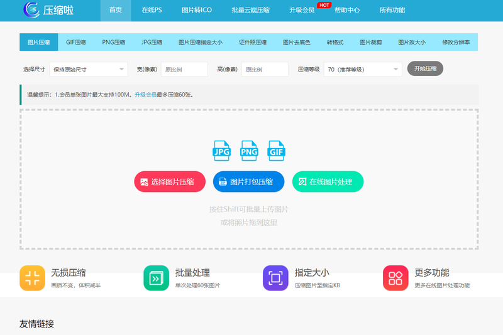
Task: Click the GIF file format icon
Action: point(276,151)
